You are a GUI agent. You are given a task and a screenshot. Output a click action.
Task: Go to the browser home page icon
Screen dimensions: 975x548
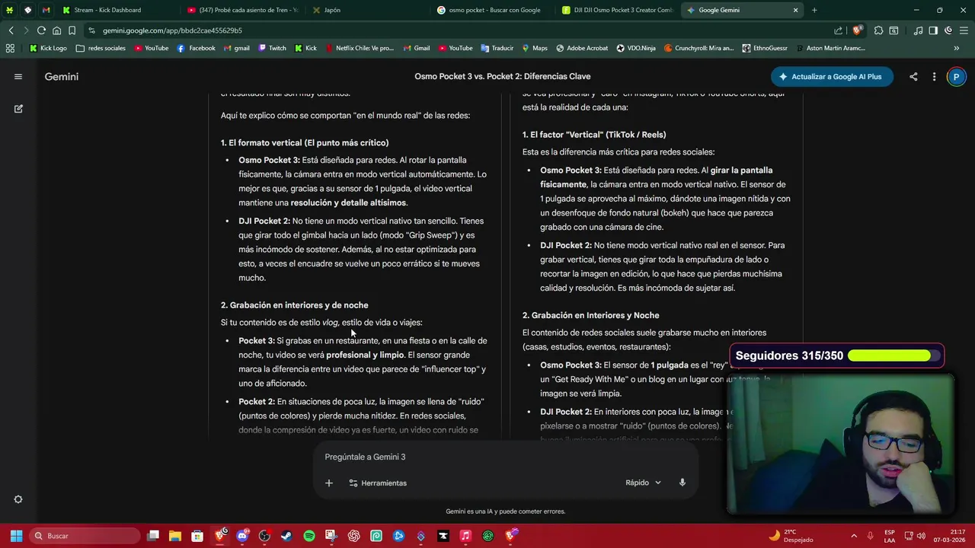click(x=56, y=30)
